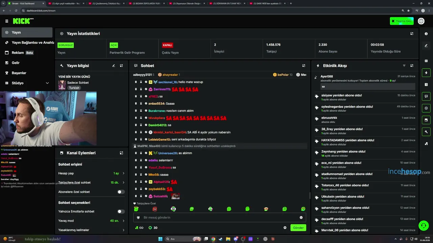Click the info icon in right sidebar

tap(426, 34)
